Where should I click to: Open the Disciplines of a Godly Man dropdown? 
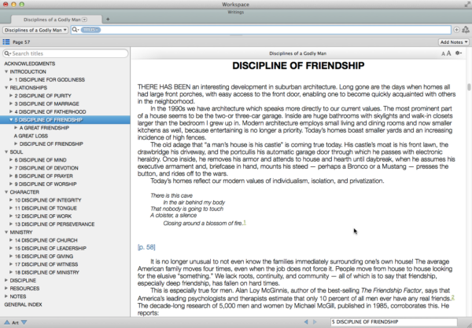(35, 29)
